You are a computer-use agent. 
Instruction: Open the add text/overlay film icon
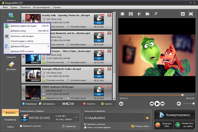point(147,14)
